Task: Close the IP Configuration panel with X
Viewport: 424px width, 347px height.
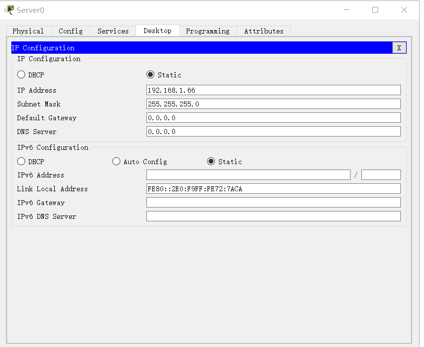Action: [399, 48]
